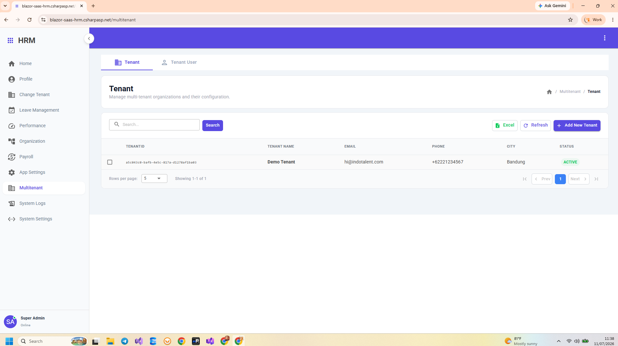The height and width of the screenshot is (346, 618).
Task: Open Chrome browser menu (three dots)
Action: pyautogui.click(x=612, y=20)
